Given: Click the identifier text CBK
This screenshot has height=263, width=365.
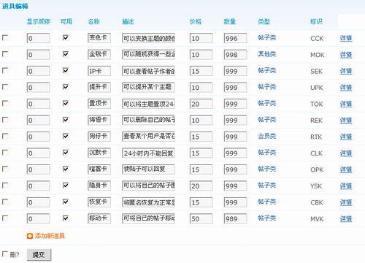Looking at the screenshot, I should tap(317, 202).
